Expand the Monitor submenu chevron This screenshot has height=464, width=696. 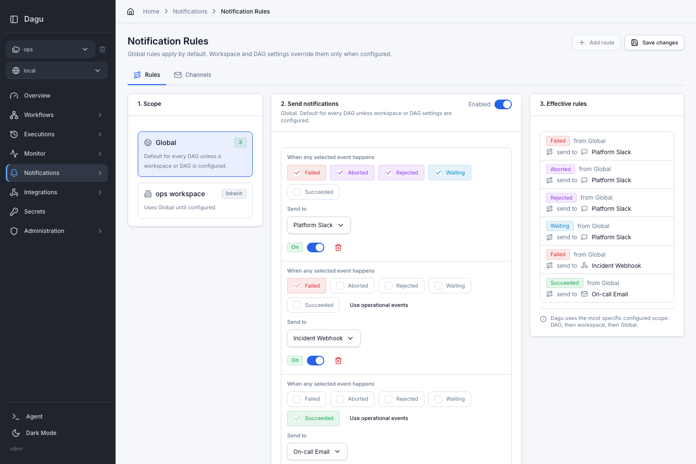[100, 154]
